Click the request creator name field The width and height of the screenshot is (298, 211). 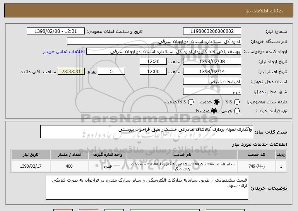pos(164,51)
